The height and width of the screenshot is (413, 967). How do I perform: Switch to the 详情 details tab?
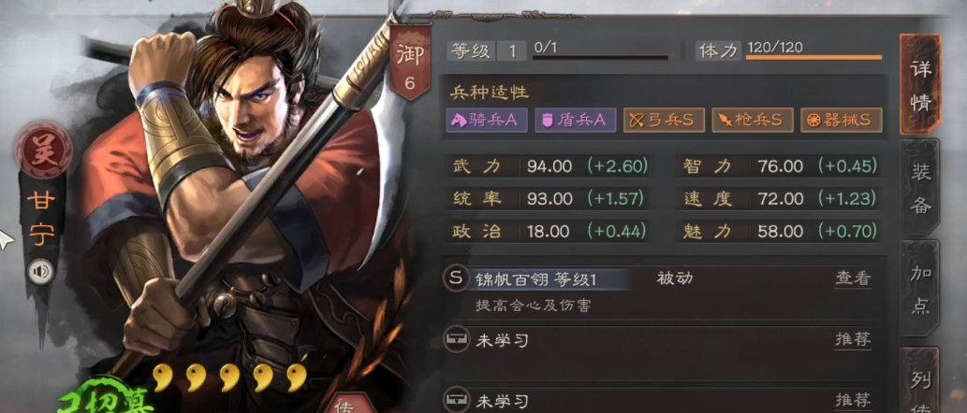point(920,84)
